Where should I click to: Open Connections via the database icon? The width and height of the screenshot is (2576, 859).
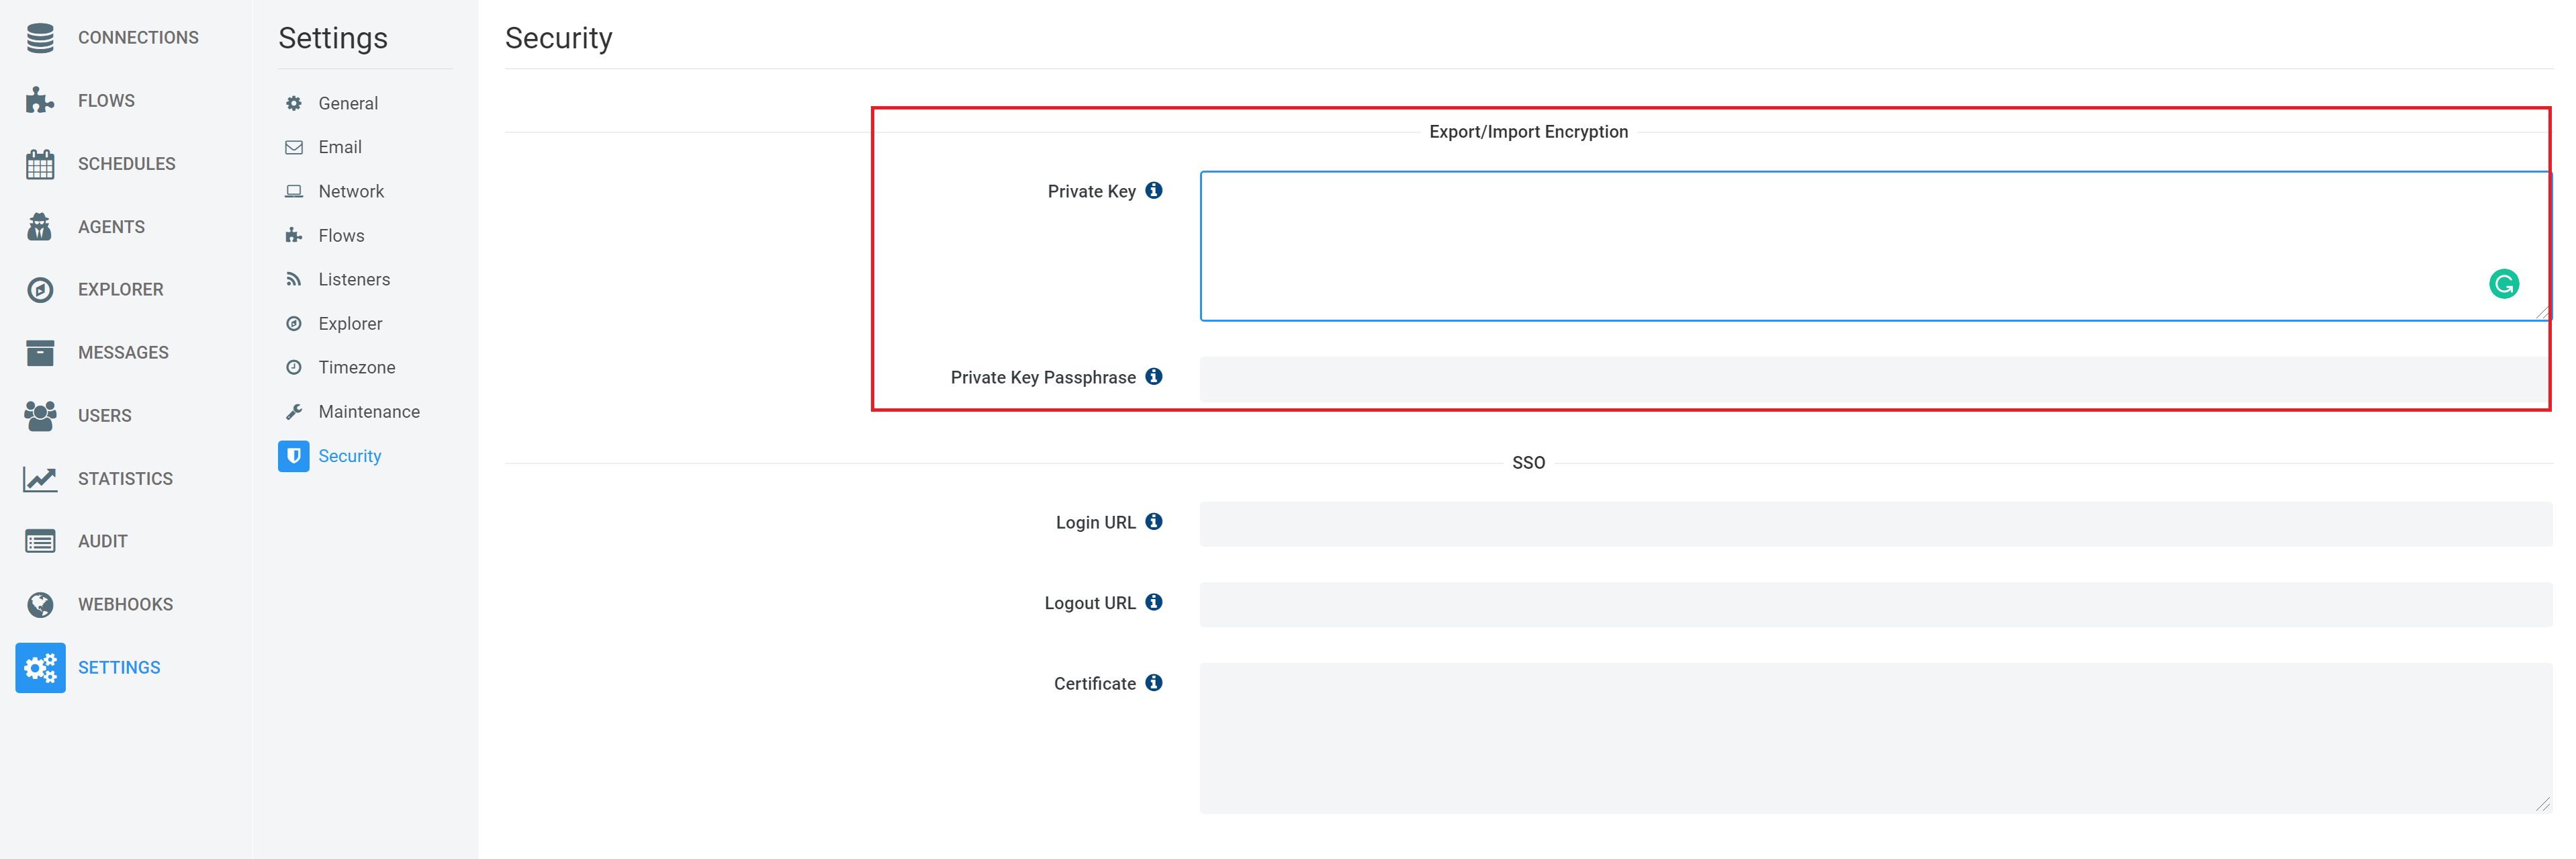pos(40,38)
